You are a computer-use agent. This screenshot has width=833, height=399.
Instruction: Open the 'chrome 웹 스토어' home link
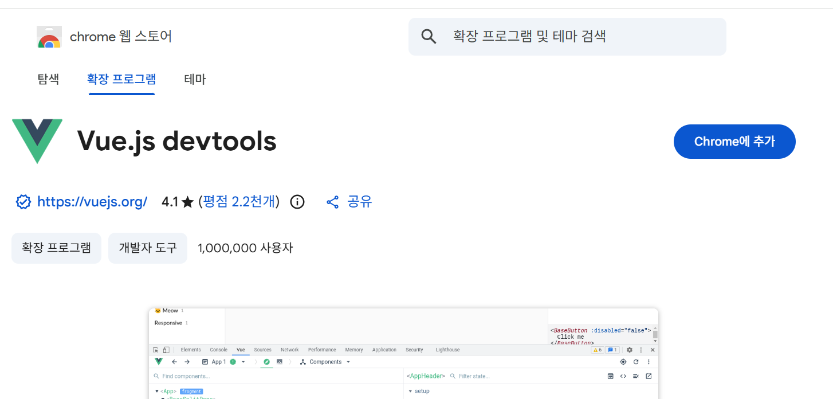(x=121, y=37)
